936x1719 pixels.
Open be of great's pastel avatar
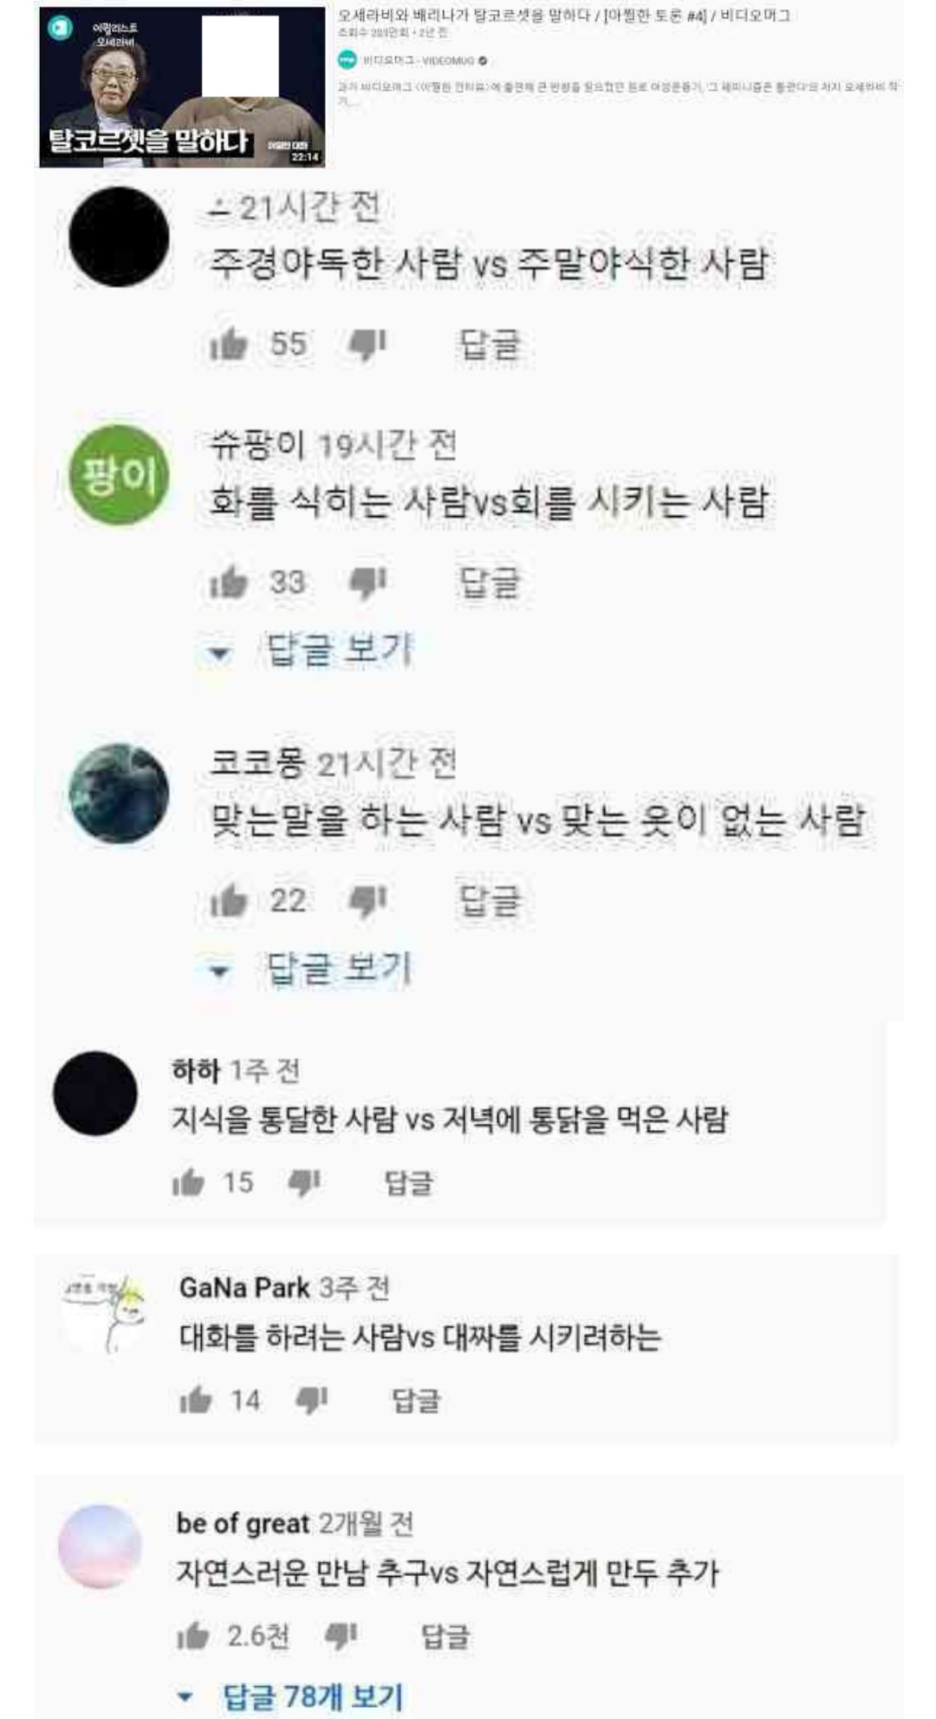tap(100, 1546)
